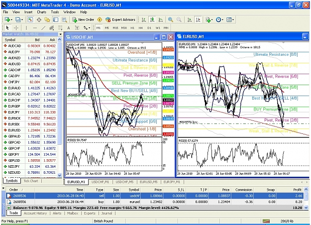Open the Tools menu
Image resolution: width=311 pixels, height=225 pixels.
click(x=55, y=12)
